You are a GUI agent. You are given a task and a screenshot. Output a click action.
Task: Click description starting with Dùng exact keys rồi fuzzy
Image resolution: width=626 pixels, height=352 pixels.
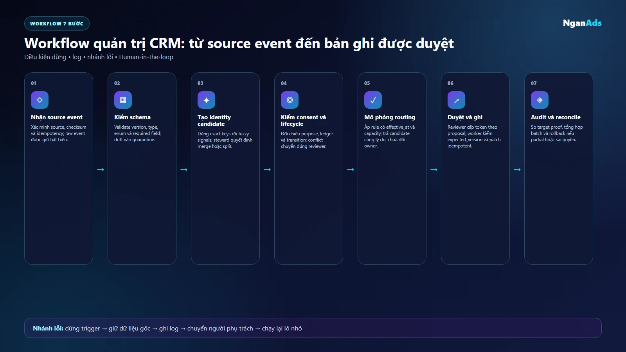[225, 140]
